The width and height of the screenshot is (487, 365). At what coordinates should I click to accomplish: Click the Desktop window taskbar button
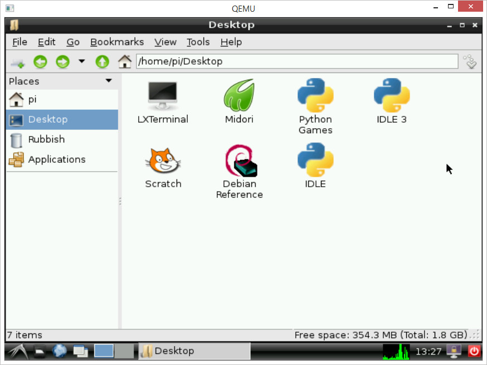[x=194, y=351]
